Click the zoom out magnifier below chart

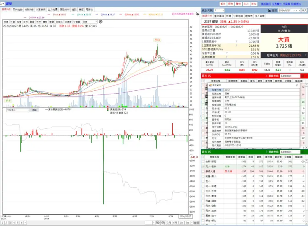click(x=158, y=223)
